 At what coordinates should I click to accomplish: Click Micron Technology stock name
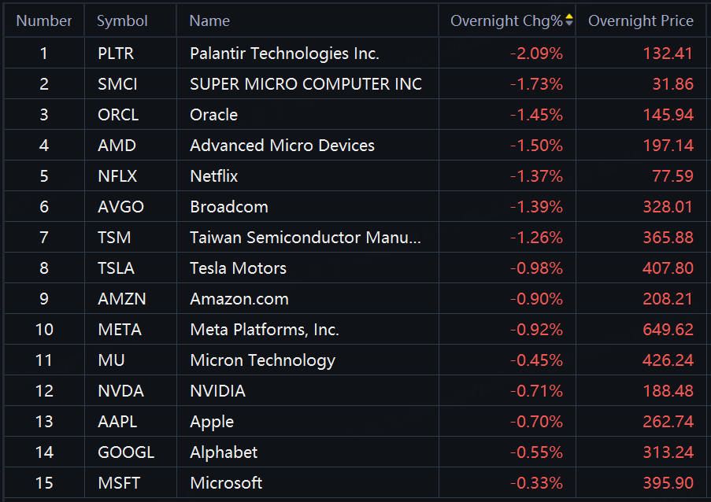click(262, 360)
